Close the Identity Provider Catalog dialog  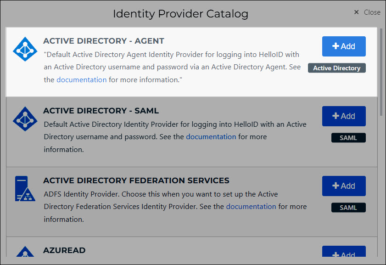click(x=367, y=12)
